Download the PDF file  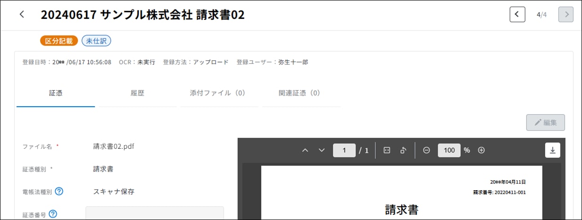[552, 150]
